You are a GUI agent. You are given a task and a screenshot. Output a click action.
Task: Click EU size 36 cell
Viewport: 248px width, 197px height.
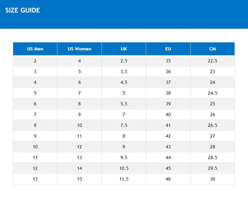click(x=168, y=72)
